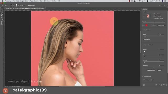Enable Sample All Layers checkbox

[27, 5]
